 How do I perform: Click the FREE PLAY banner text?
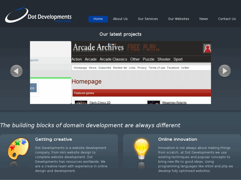143,48
